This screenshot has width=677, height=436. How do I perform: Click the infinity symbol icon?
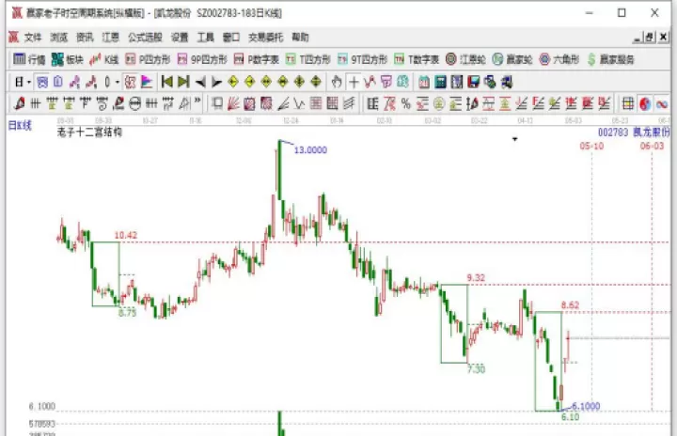click(661, 103)
